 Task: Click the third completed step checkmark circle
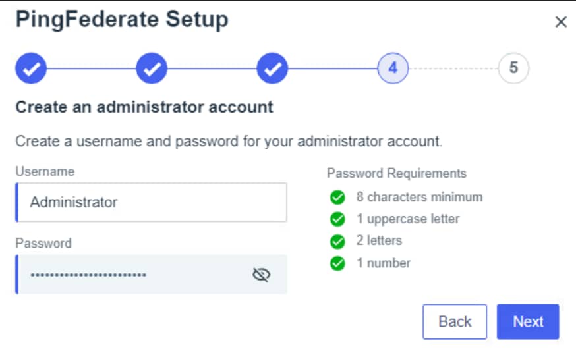click(273, 68)
